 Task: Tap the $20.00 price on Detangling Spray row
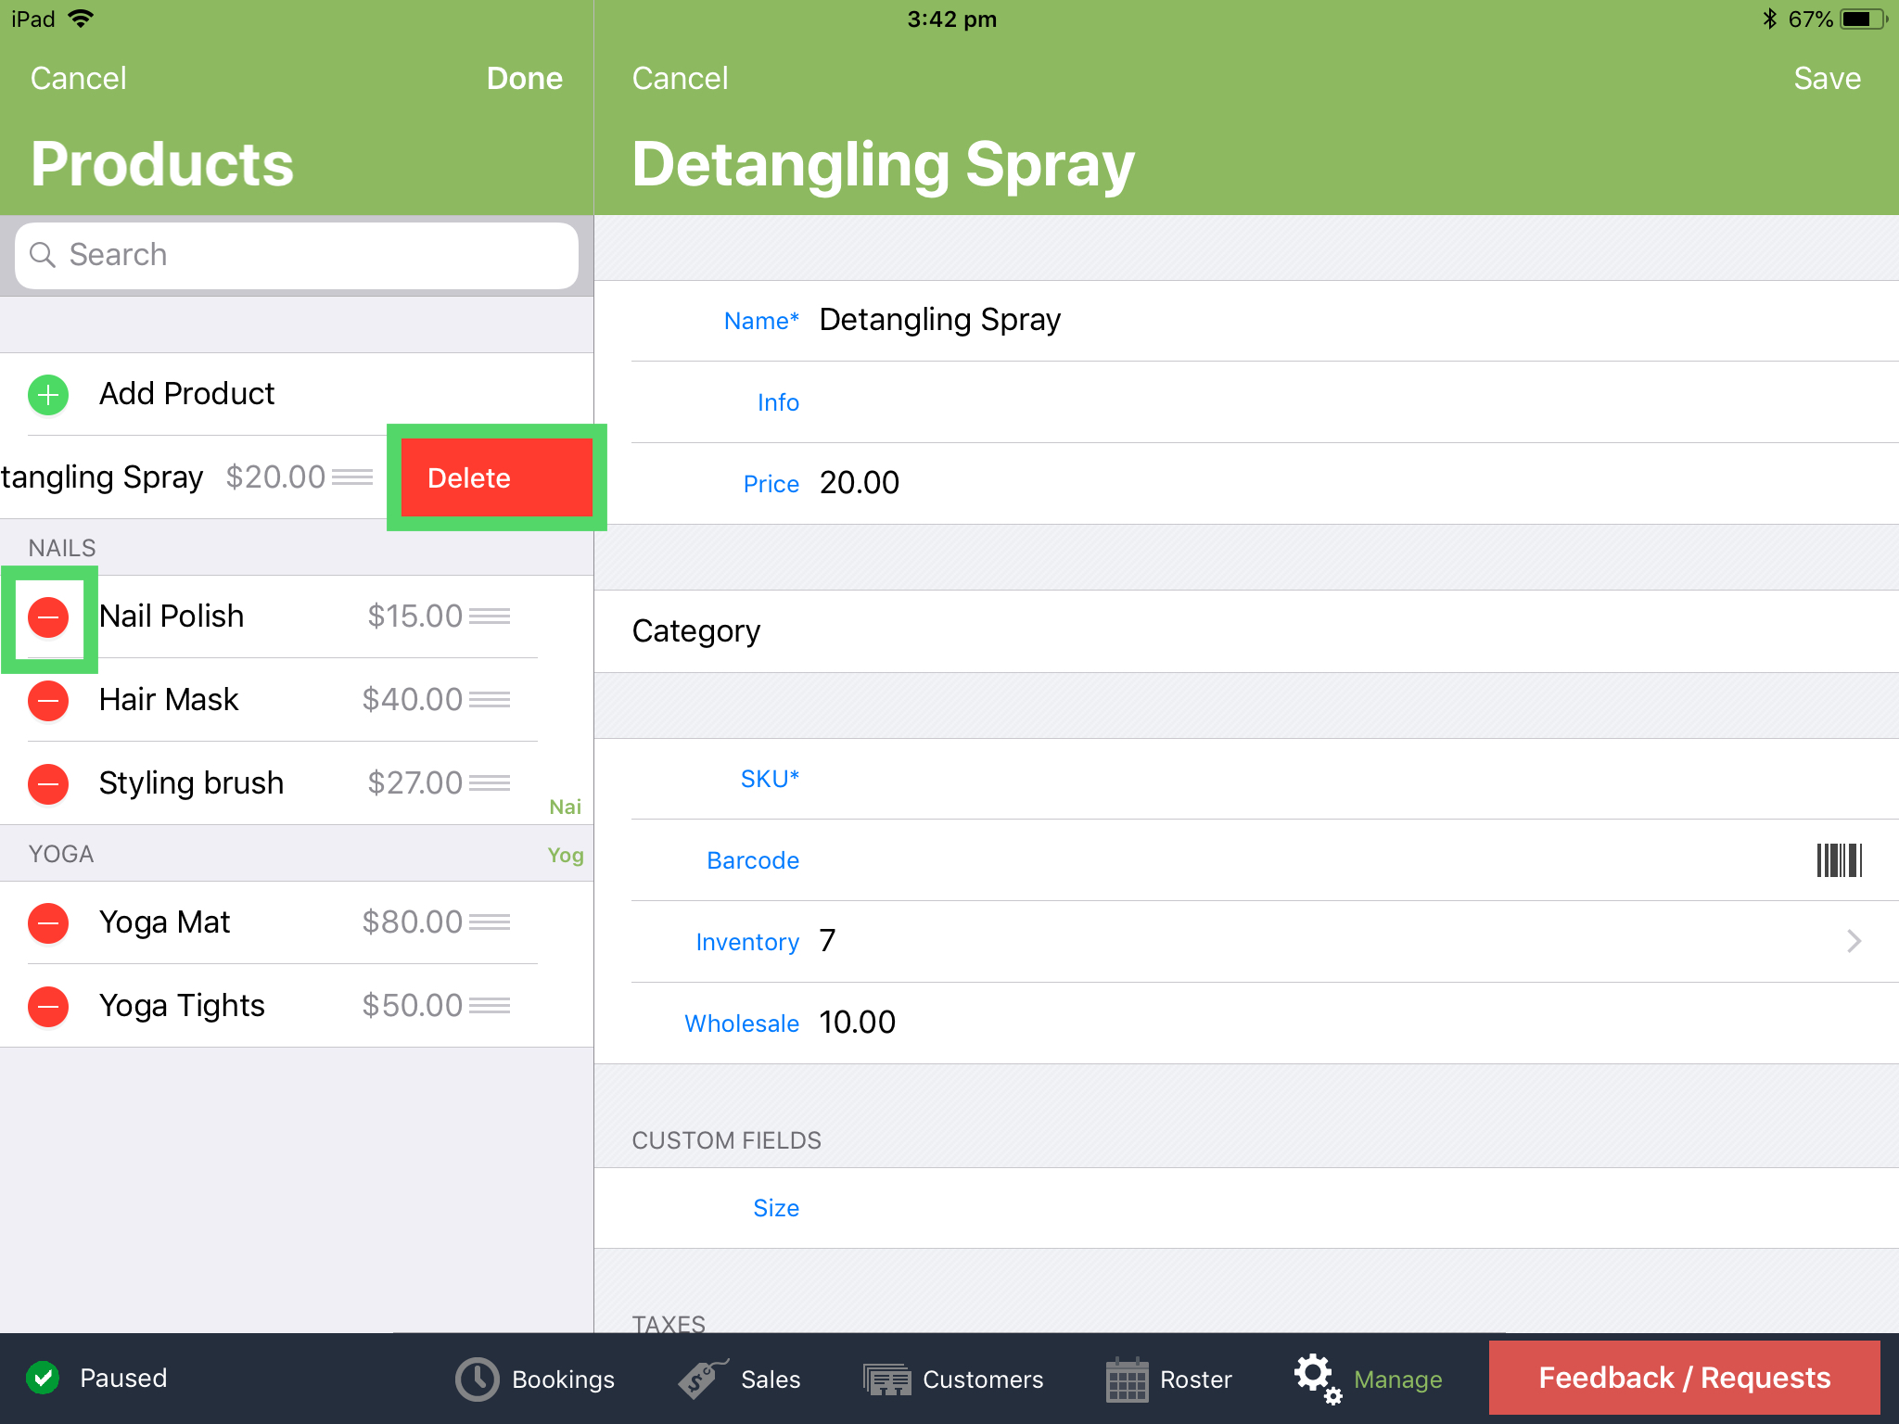pos(275,477)
